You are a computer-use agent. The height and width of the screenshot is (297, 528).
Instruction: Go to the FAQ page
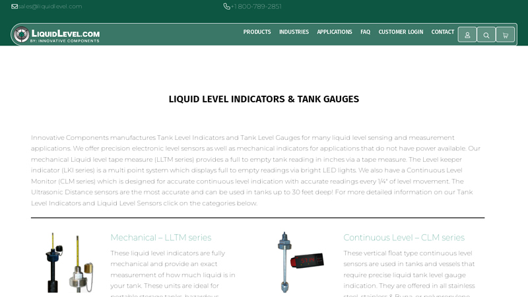click(x=366, y=32)
